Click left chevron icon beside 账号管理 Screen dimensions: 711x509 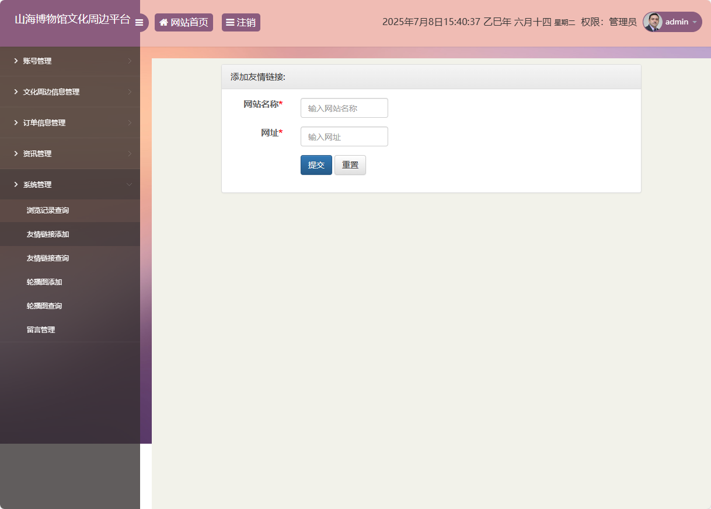tap(16, 61)
